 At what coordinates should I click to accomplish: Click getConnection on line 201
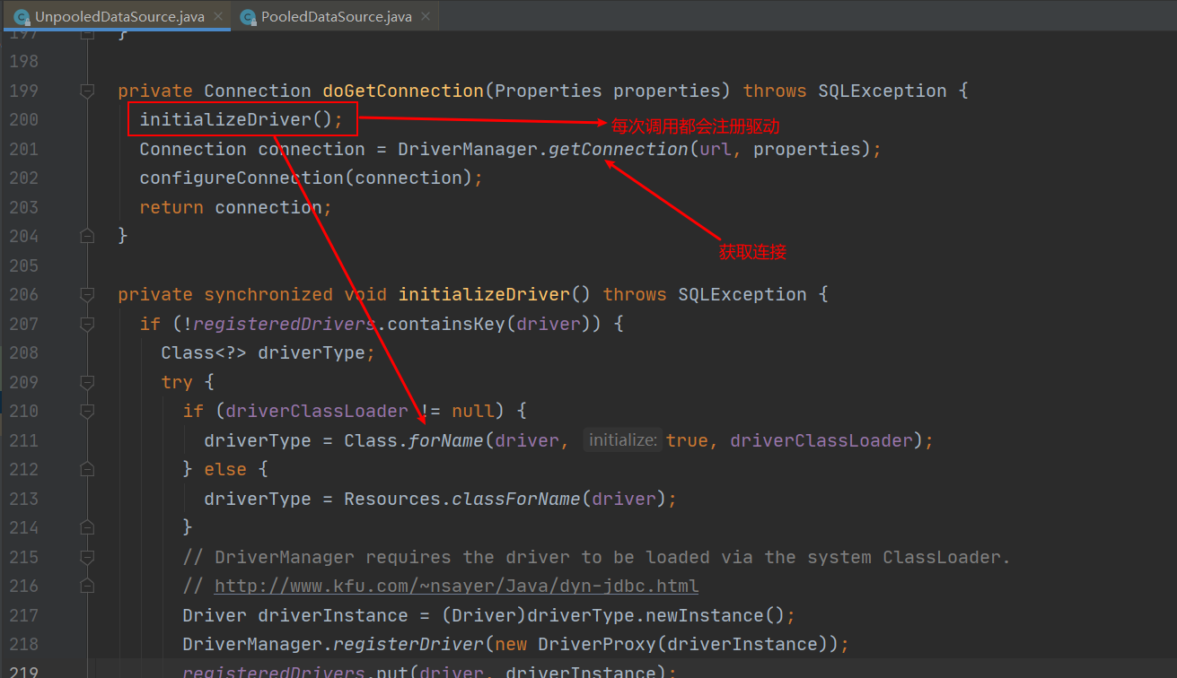pyautogui.click(x=619, y=149)
